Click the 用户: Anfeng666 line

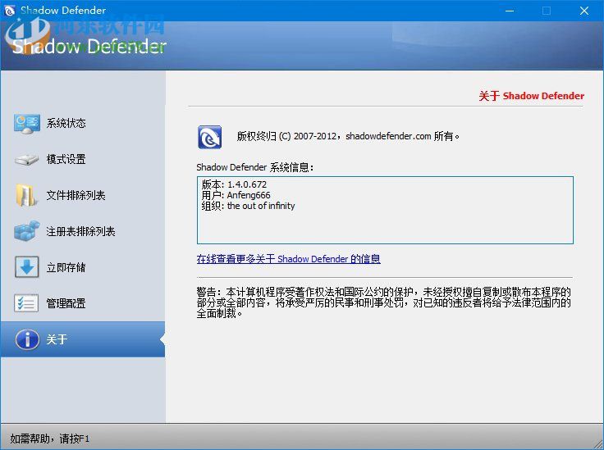pos(236,195)
